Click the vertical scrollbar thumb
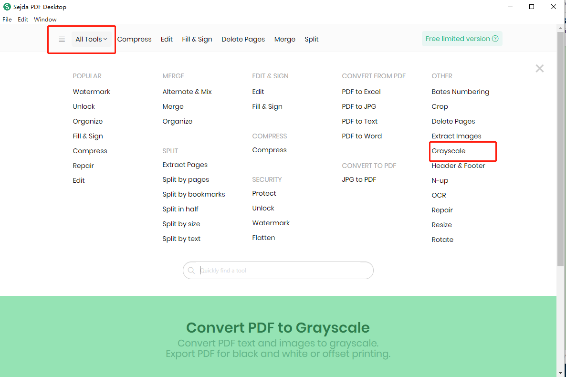Viewport: 566px width, 377px height. 560,149
